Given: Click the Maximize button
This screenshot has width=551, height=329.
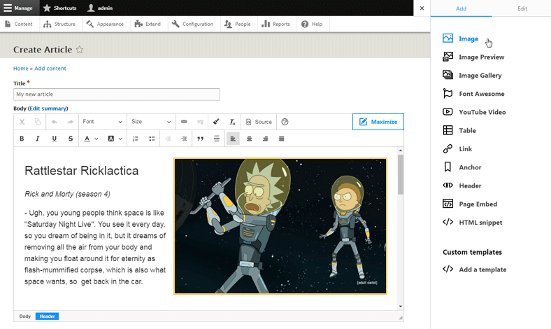Looking at the screenshot, I should pyautogui.click(x=378, y=122).
